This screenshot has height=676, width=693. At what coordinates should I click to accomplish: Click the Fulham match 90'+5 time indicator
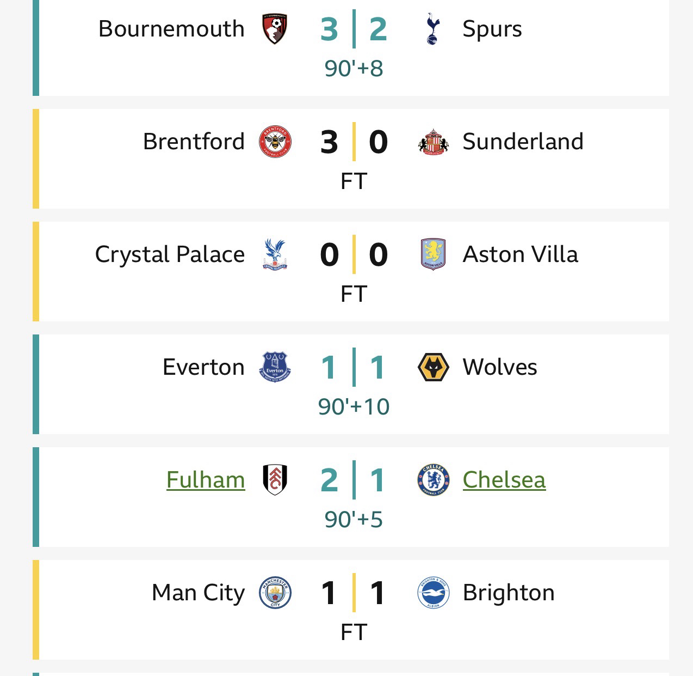pyautogui.click(x=354, y=520)
